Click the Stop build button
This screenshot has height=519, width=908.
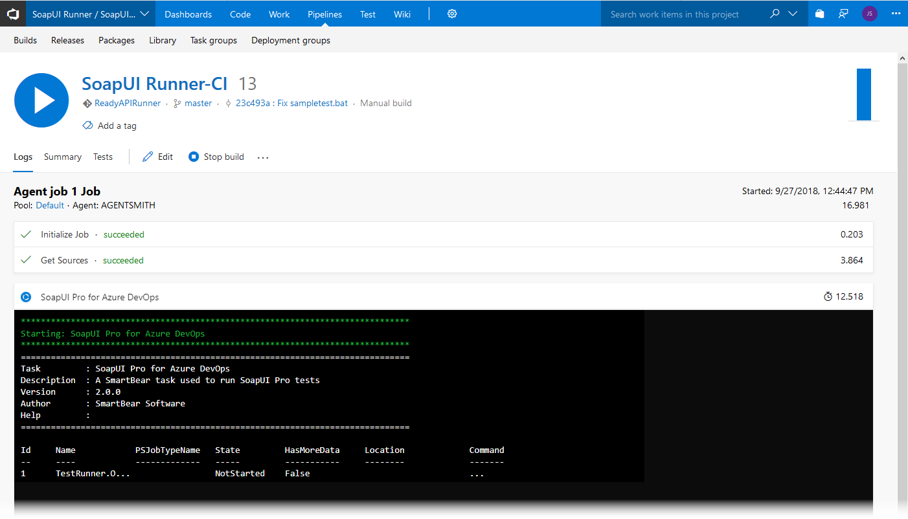216,157
